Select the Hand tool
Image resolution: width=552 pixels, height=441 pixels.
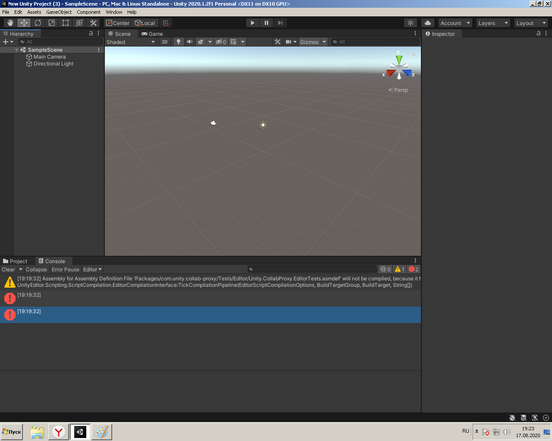click(10, 23)
